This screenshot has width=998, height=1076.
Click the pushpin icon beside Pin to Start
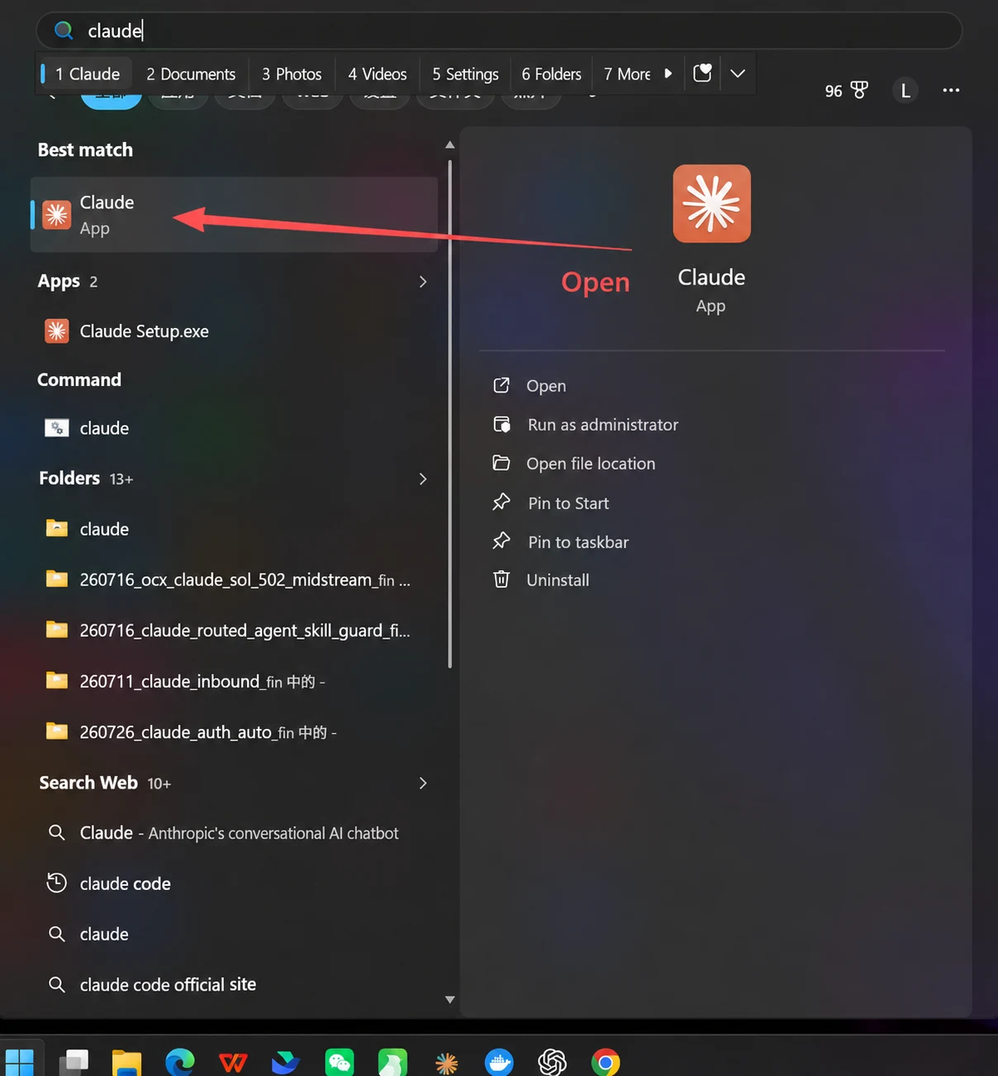click(501, 502)
